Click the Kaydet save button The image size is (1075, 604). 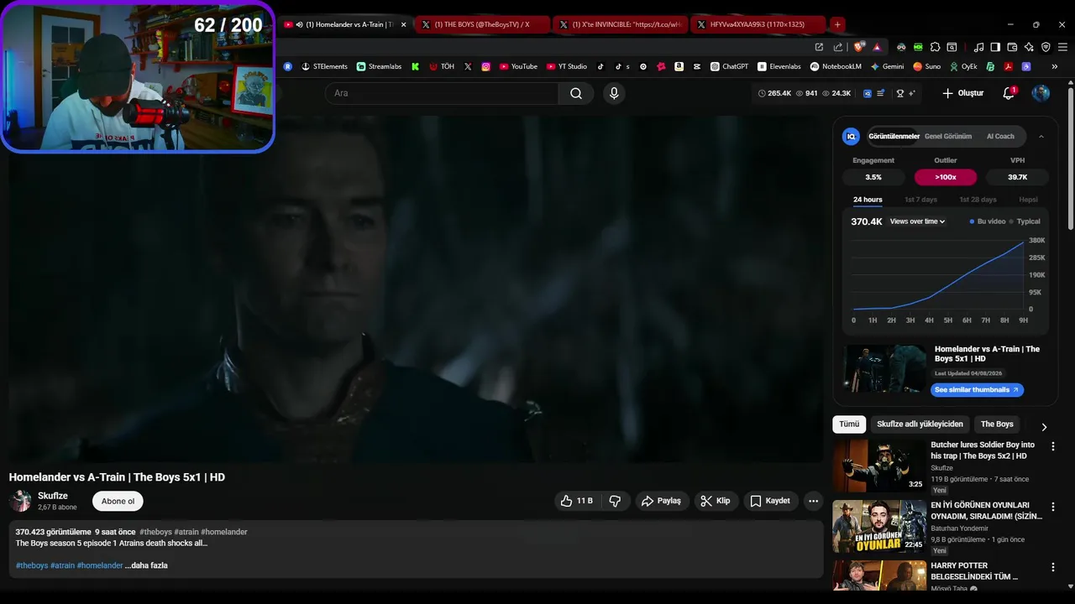tap(770, 501)
